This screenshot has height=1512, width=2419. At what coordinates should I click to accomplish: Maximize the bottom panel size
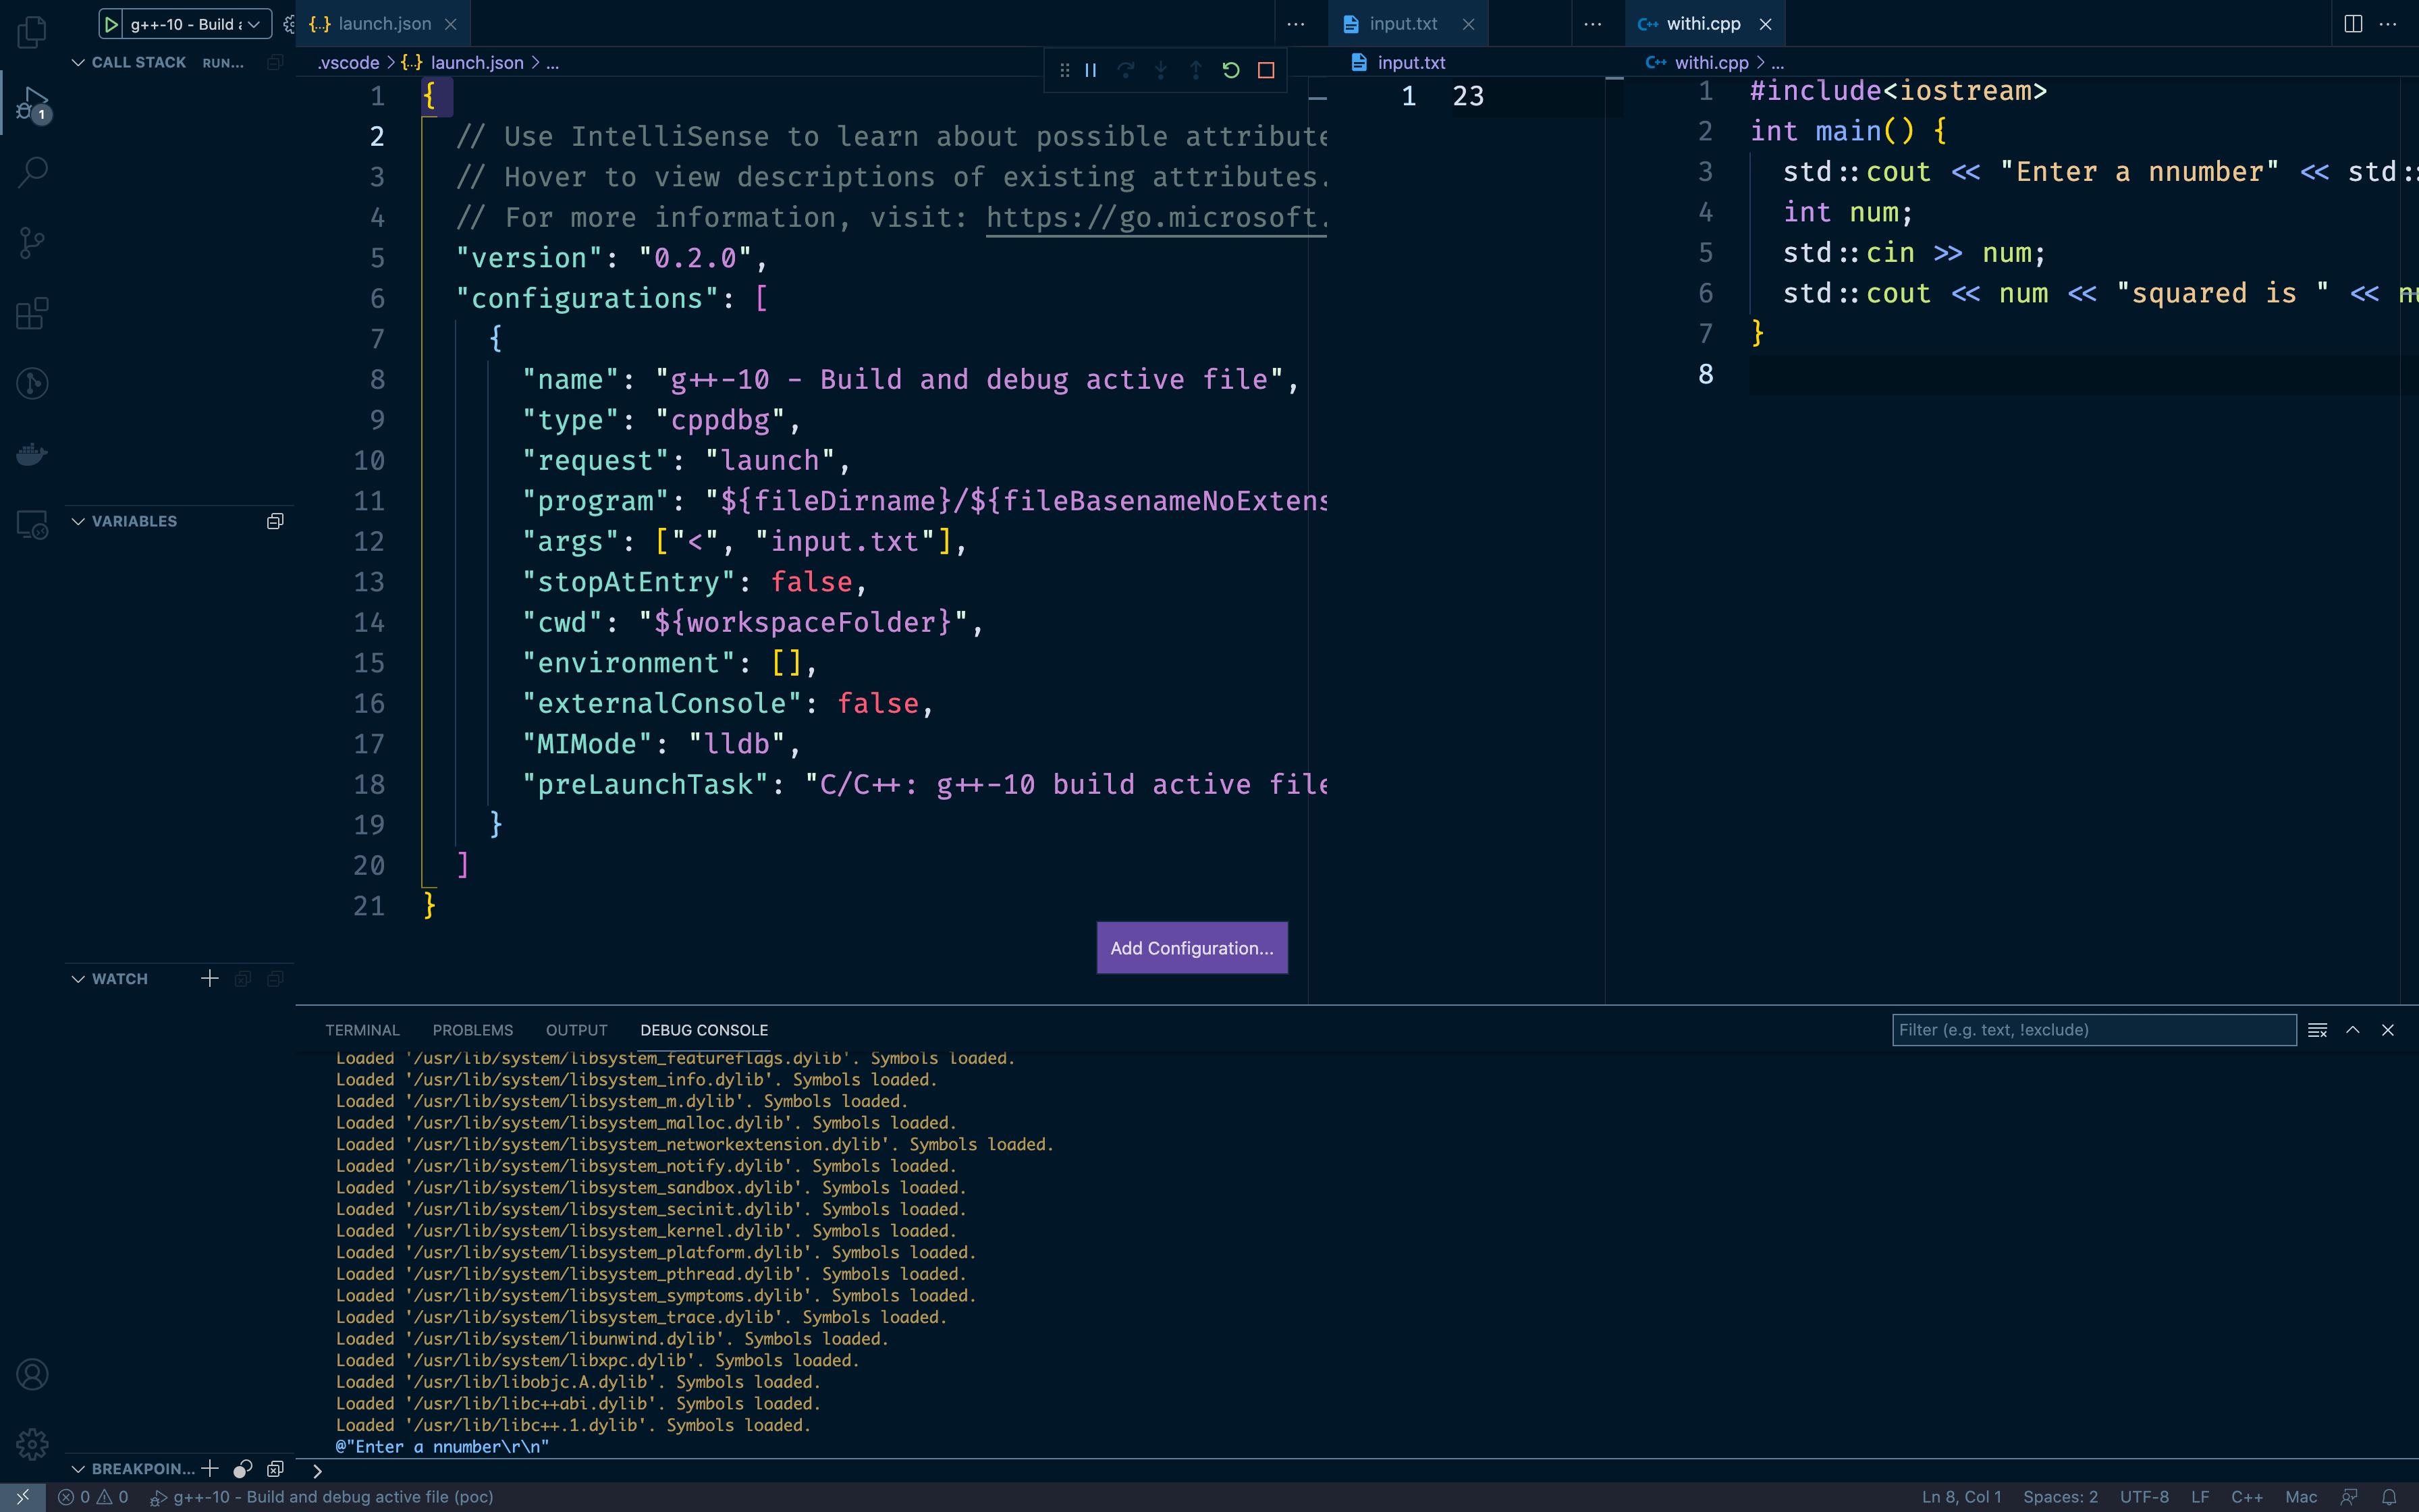pos(2353,1030)
